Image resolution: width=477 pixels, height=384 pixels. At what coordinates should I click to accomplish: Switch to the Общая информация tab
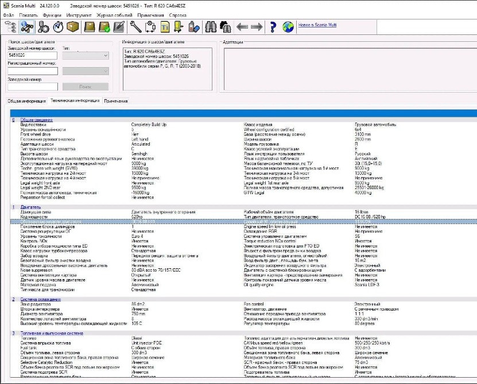(27, 101)
